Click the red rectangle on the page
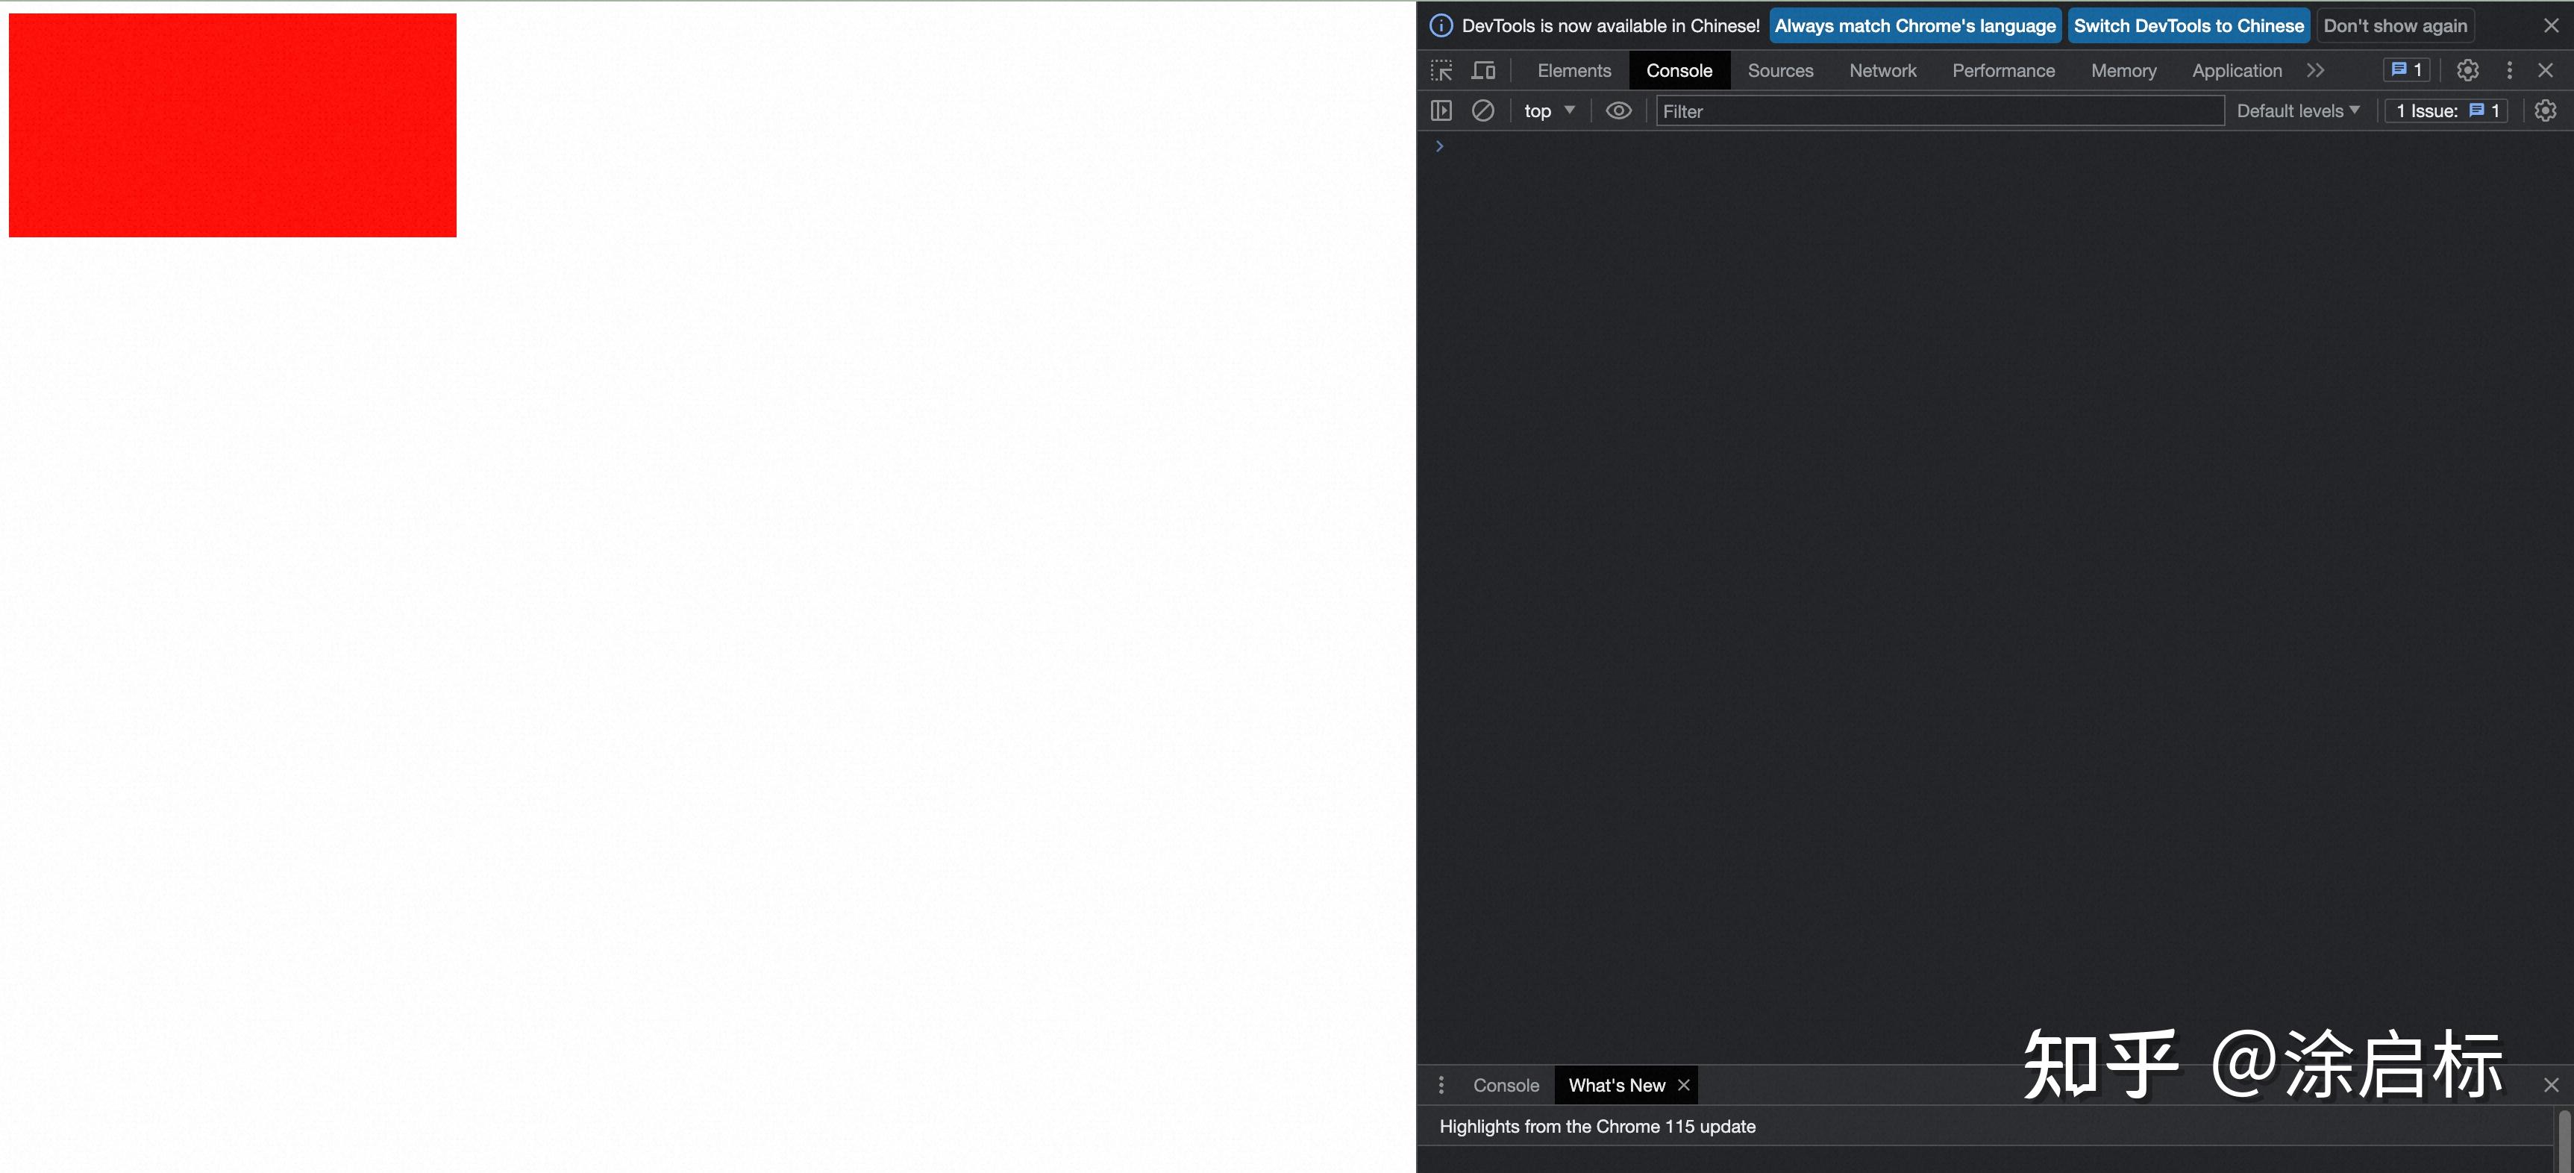This screenshot has height=1173, width=2574. [232, 125]
